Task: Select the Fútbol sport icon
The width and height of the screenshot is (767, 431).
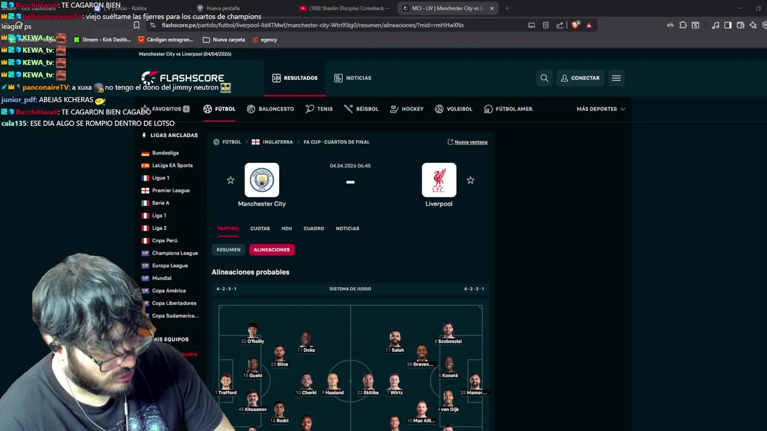Action: 207,109
